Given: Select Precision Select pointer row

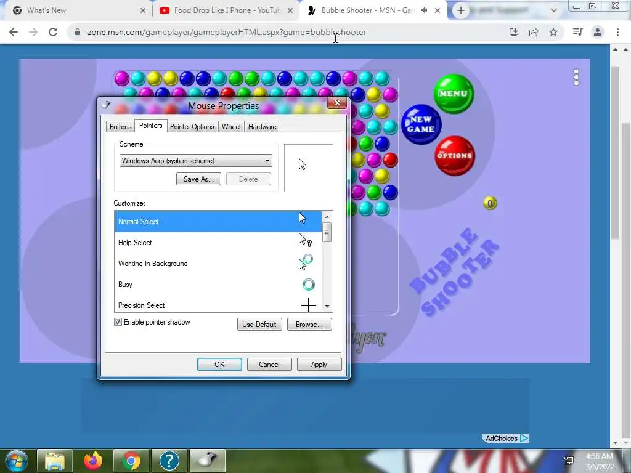Looking at the screenshot, I should [218, 304].
